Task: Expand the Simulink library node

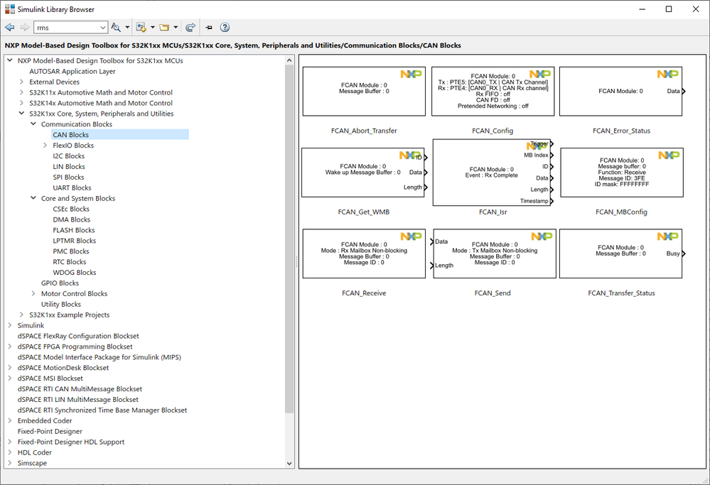Action: coord(10,325)
